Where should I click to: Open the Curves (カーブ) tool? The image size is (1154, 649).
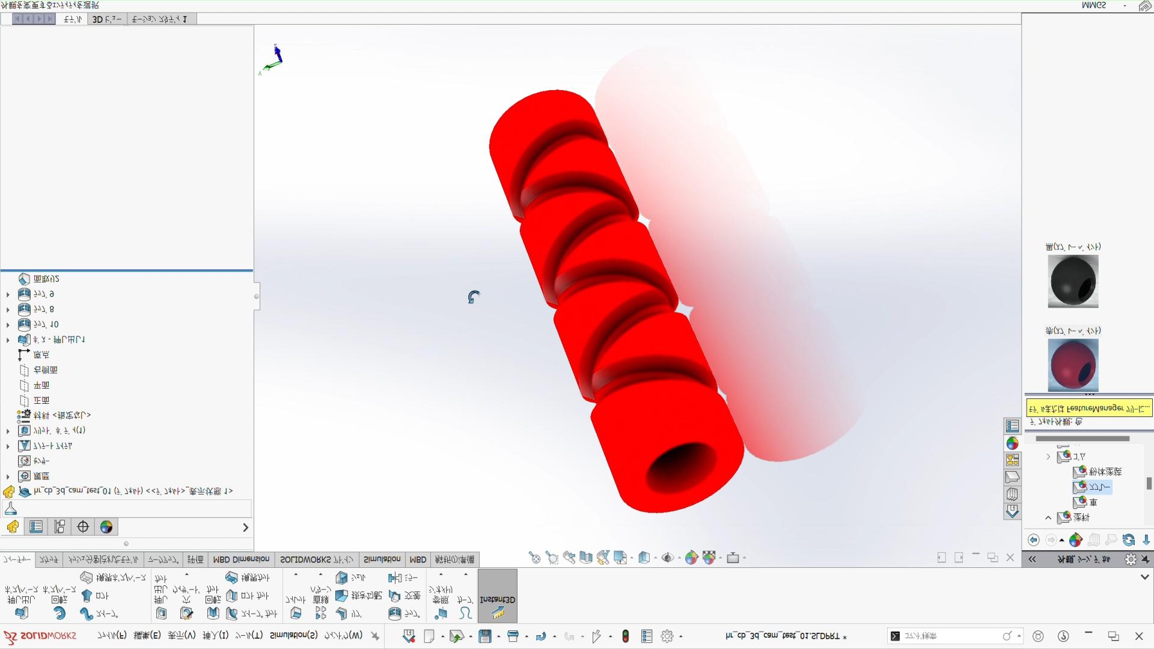coord(465,606)
